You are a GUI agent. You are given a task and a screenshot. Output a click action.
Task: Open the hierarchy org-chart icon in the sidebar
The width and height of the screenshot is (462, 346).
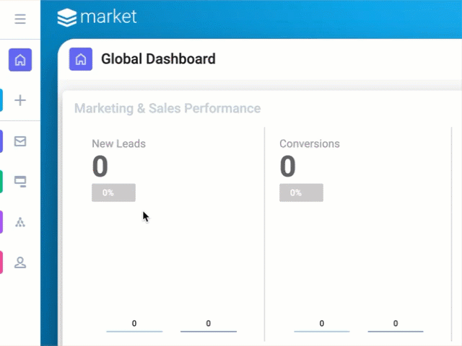pyautogui.click(x=20, y=222)
